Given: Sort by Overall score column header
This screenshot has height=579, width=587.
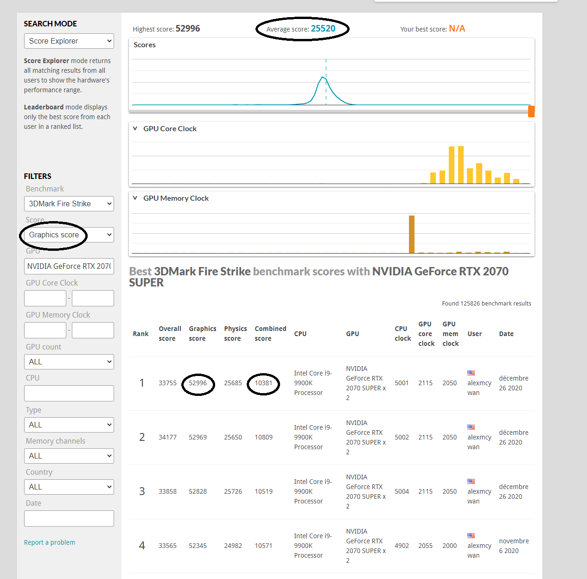Looking at the screenshot, I should point(170,333).
